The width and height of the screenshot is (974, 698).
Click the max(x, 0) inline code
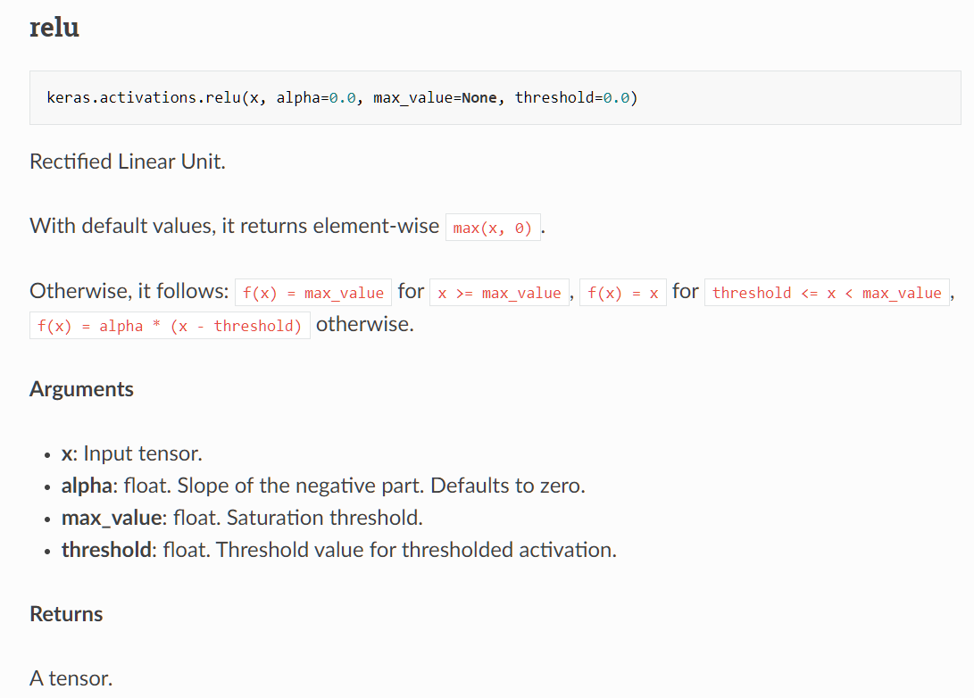tap(492, 229)
